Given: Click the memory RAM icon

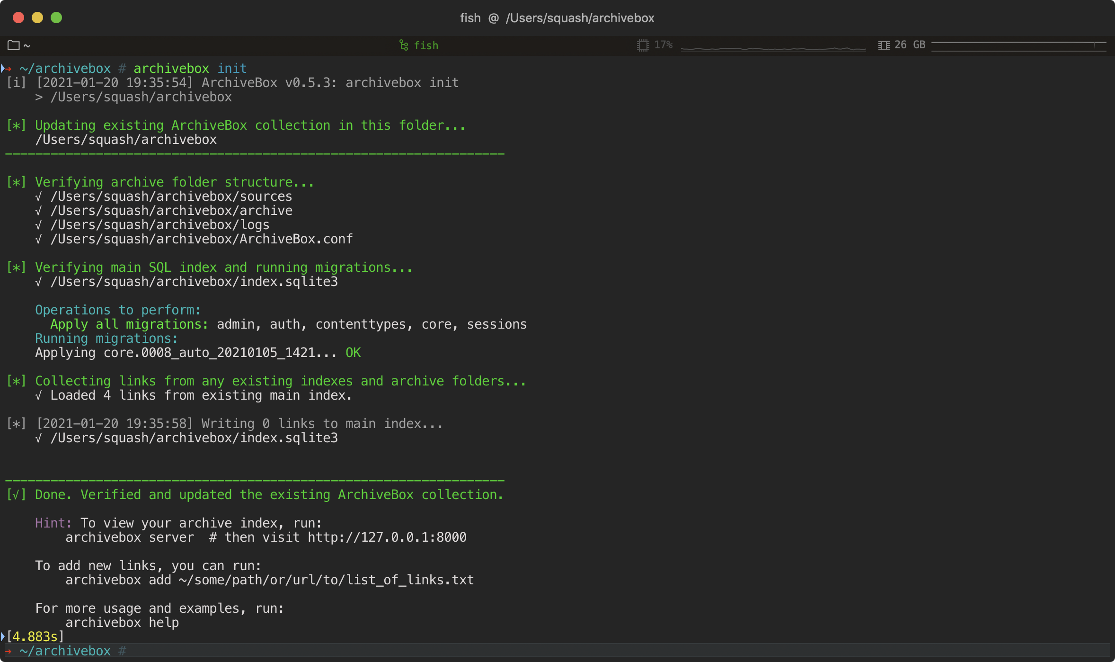Looking at the screenshot, I should pyautogui.click(x=884, y=45).
